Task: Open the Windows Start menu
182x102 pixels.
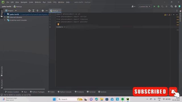Action: coord(54,99)
